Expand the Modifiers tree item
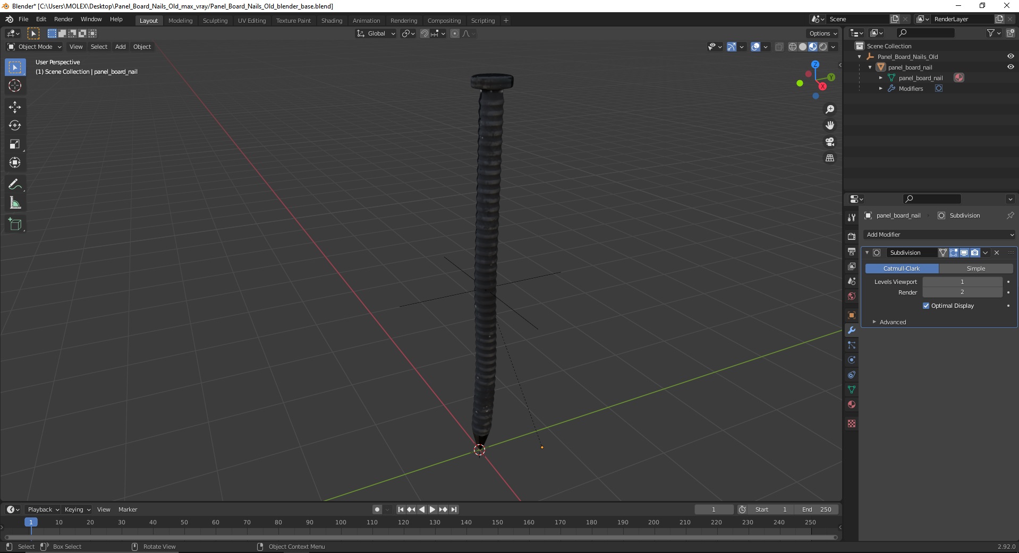 [x=881, y=89]
